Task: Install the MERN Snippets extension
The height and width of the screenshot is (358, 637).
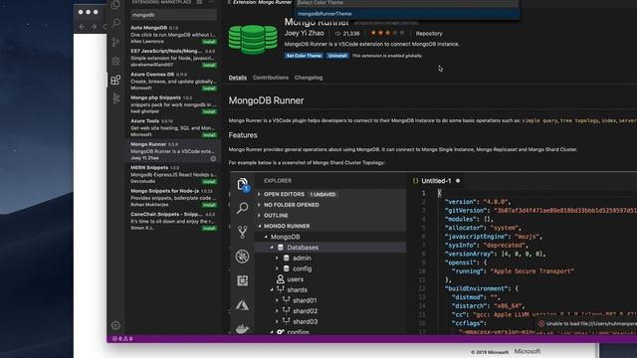Action: point(209,182)
